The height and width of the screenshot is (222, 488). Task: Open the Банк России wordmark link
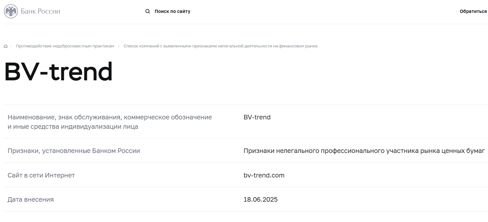[x=40, y=11]
